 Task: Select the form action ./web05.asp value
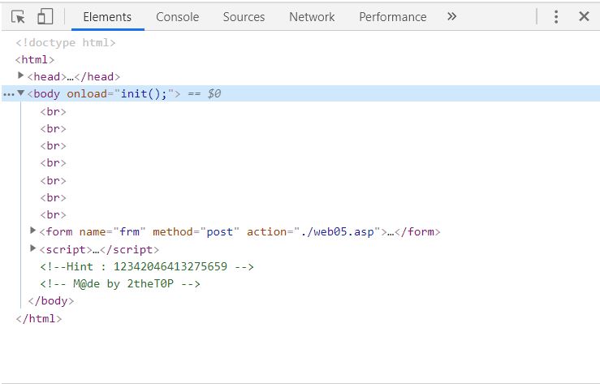(337, 231)
